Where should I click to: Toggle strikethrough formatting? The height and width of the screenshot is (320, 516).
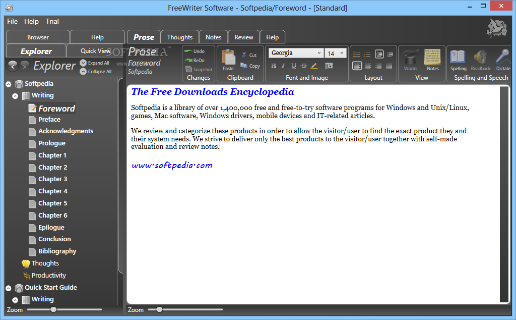[x=304, y=66]
